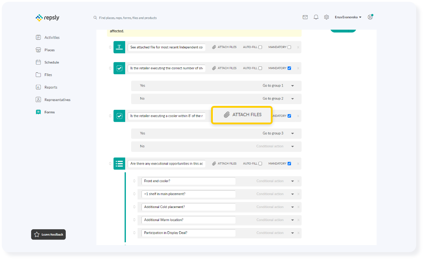Click reorder handle beside 'Front end cooler?'
The height and width of the screenshot is (261, 425).
pos(134,181)
